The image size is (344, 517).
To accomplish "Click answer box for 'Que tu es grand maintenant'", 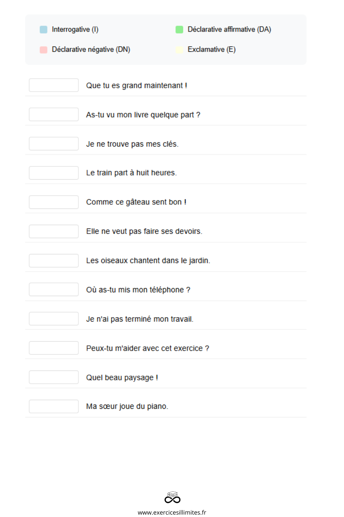I will (x=54, y=85).
